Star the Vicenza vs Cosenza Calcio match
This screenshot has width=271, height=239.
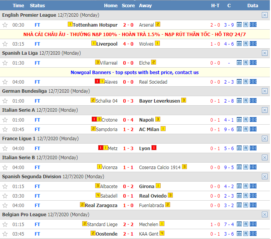click(5, 168)
